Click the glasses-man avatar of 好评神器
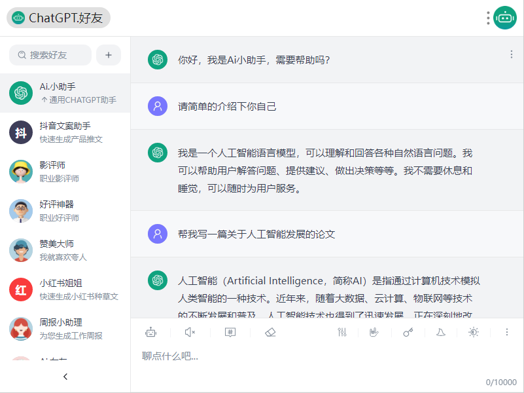Viewport: 524px width, 393px height. tap(21, 211)
